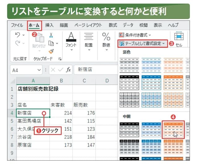Select the first blue medium table style
This screenshot has width=197, height=164.
(151, 130)
